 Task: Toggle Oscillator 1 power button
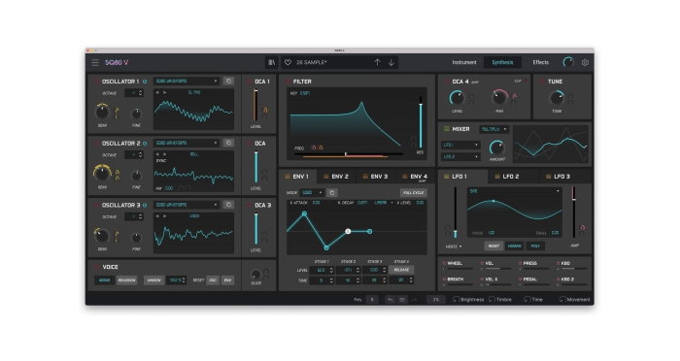tap(145, 82)
